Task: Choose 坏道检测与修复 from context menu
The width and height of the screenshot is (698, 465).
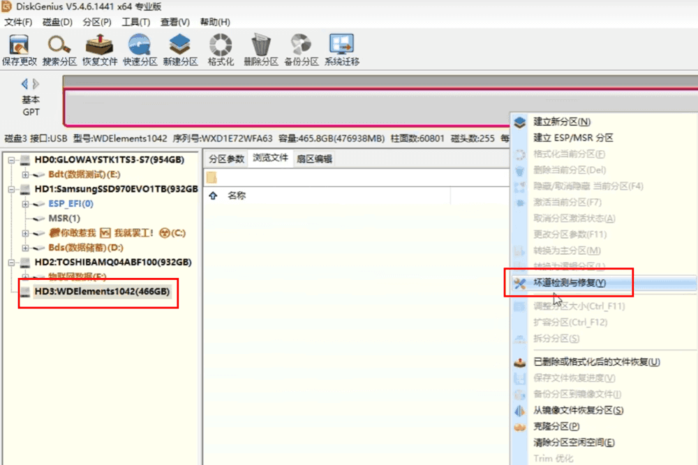Action: coord(570,283)
